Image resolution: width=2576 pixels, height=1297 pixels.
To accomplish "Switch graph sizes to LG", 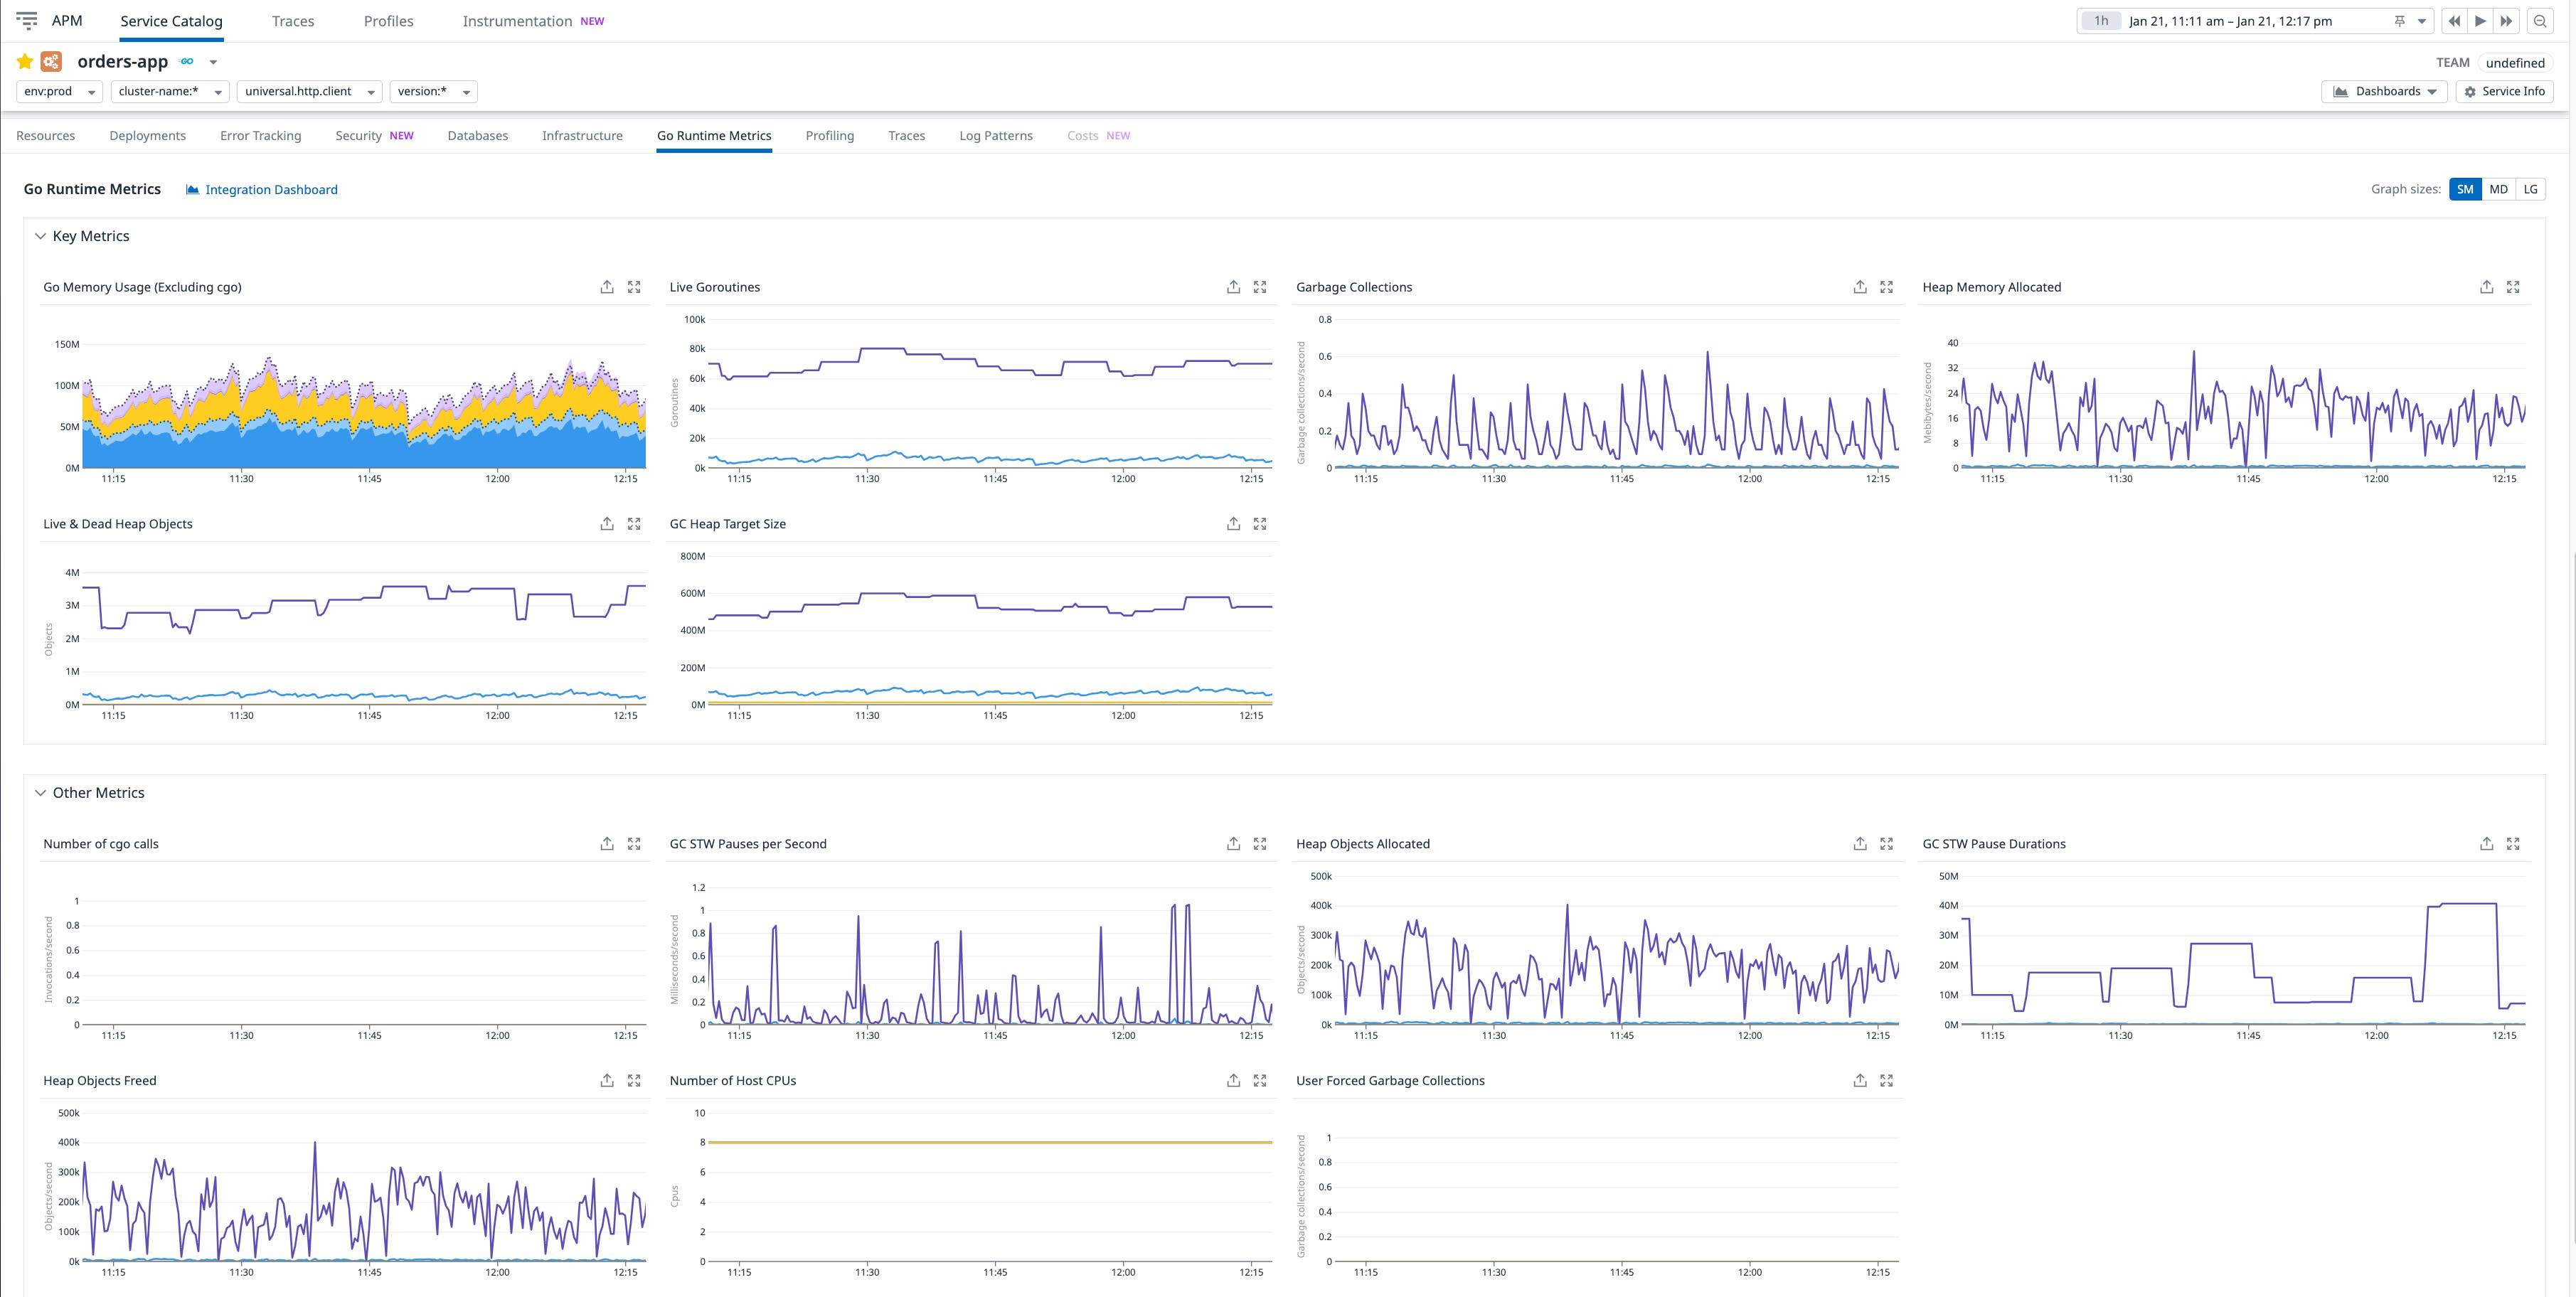I will click(2530, 189).
